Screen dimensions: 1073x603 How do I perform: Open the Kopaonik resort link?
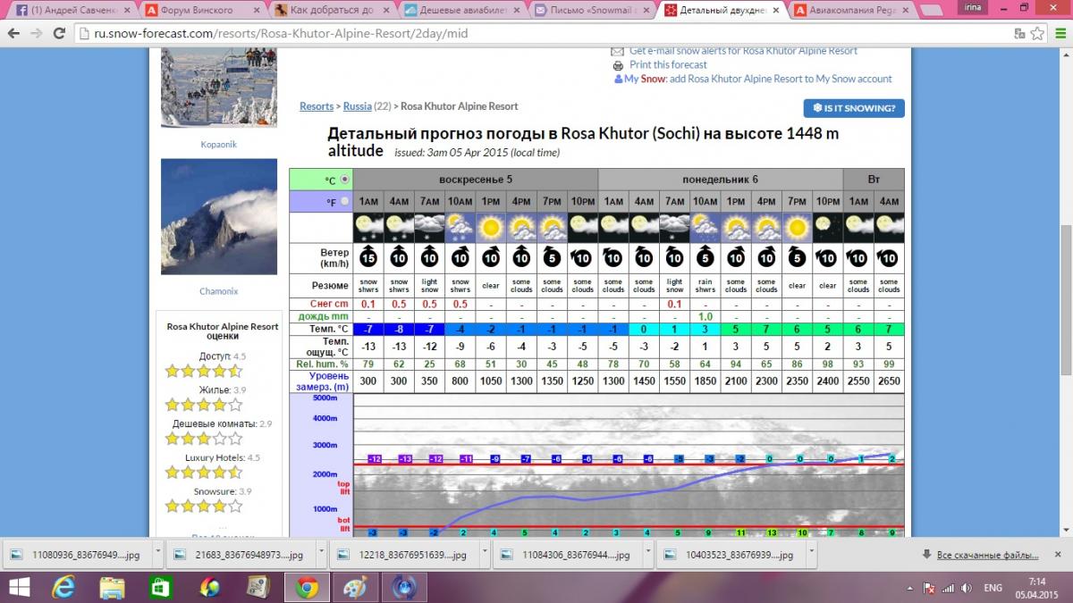pyautogui.click(x=218, y=144)
